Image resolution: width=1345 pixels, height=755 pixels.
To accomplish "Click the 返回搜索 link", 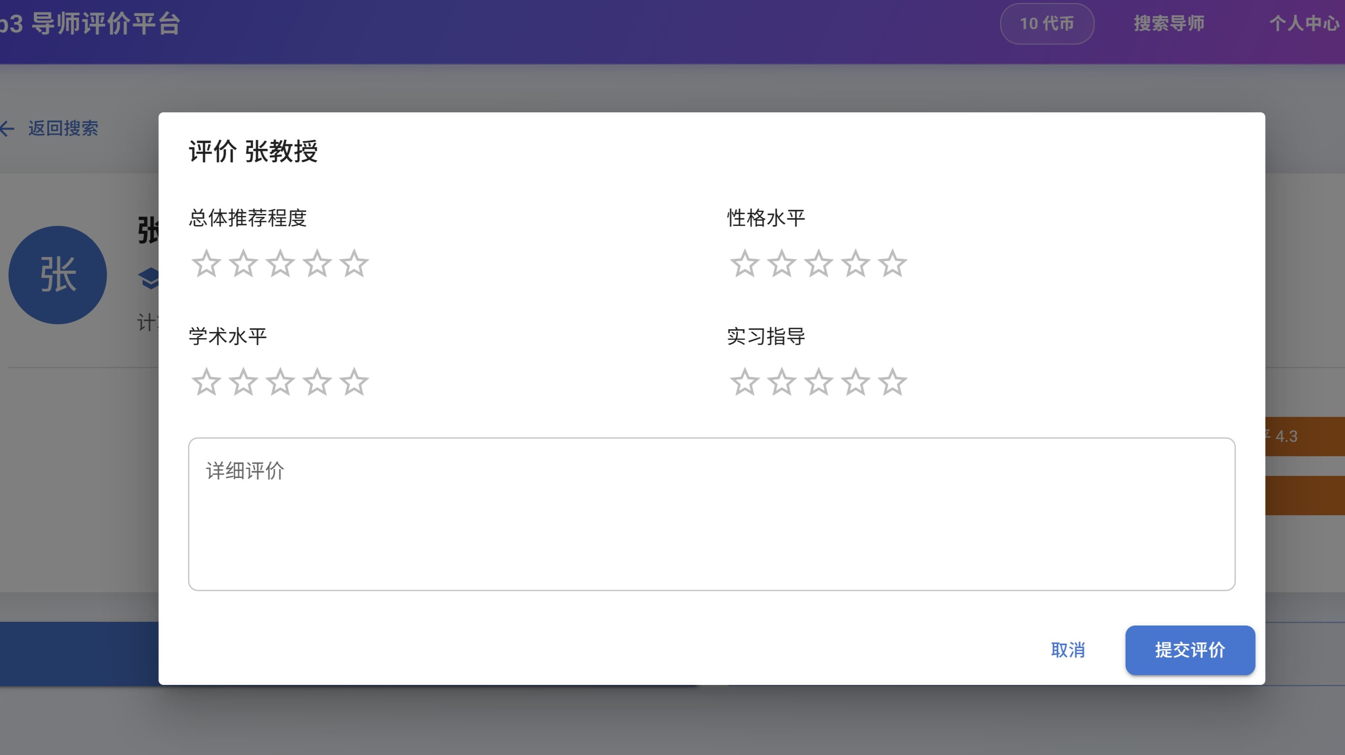I will [63, 128].
